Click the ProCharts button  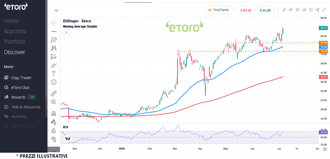click(218, 10)
